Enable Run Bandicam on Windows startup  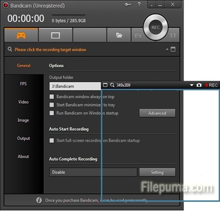52,113
